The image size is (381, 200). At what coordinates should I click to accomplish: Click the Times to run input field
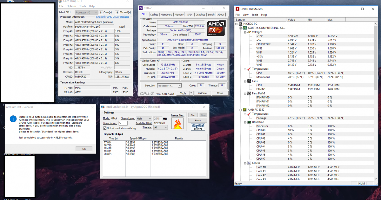[x=123, y=123]
